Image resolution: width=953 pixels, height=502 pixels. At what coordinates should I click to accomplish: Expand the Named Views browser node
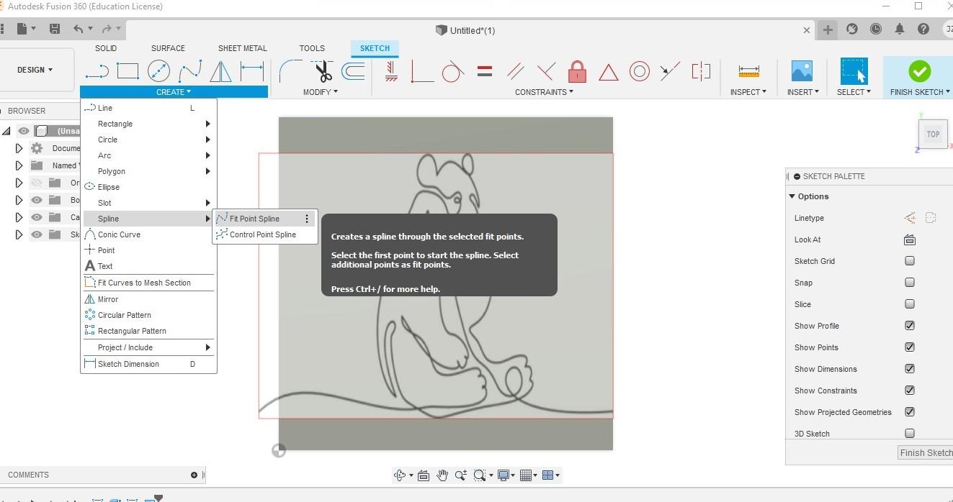pyautogui.click(x=19, y=165)
